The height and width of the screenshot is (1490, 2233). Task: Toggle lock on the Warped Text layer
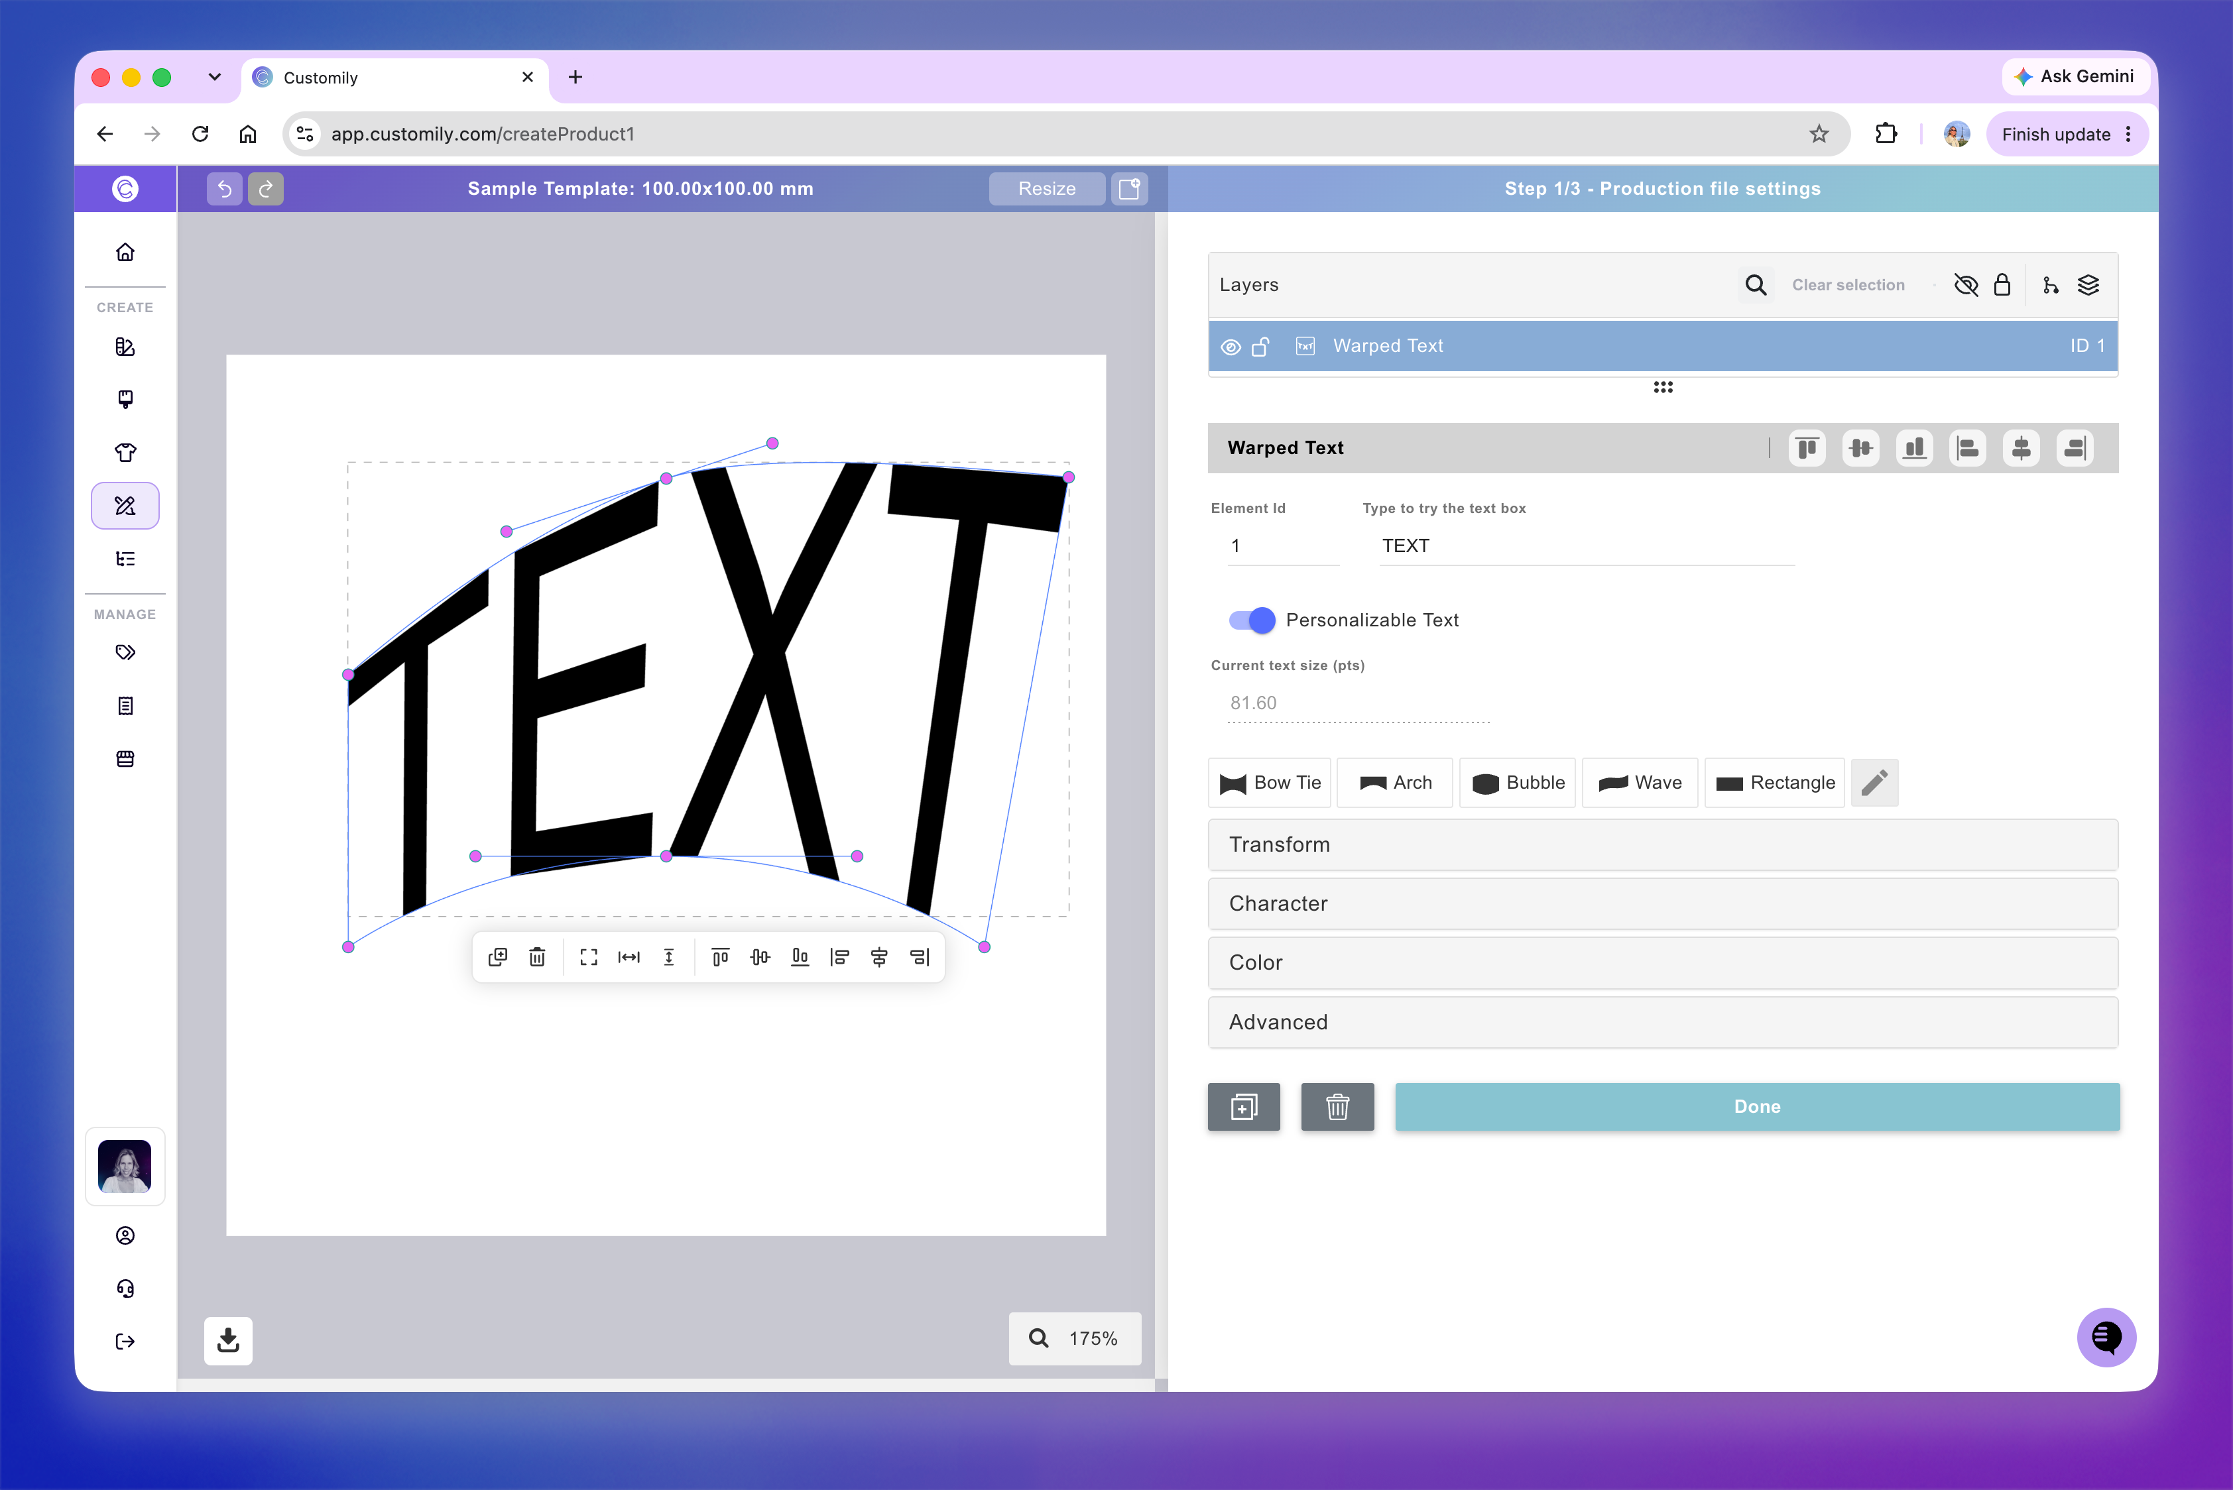point(1260,347)
